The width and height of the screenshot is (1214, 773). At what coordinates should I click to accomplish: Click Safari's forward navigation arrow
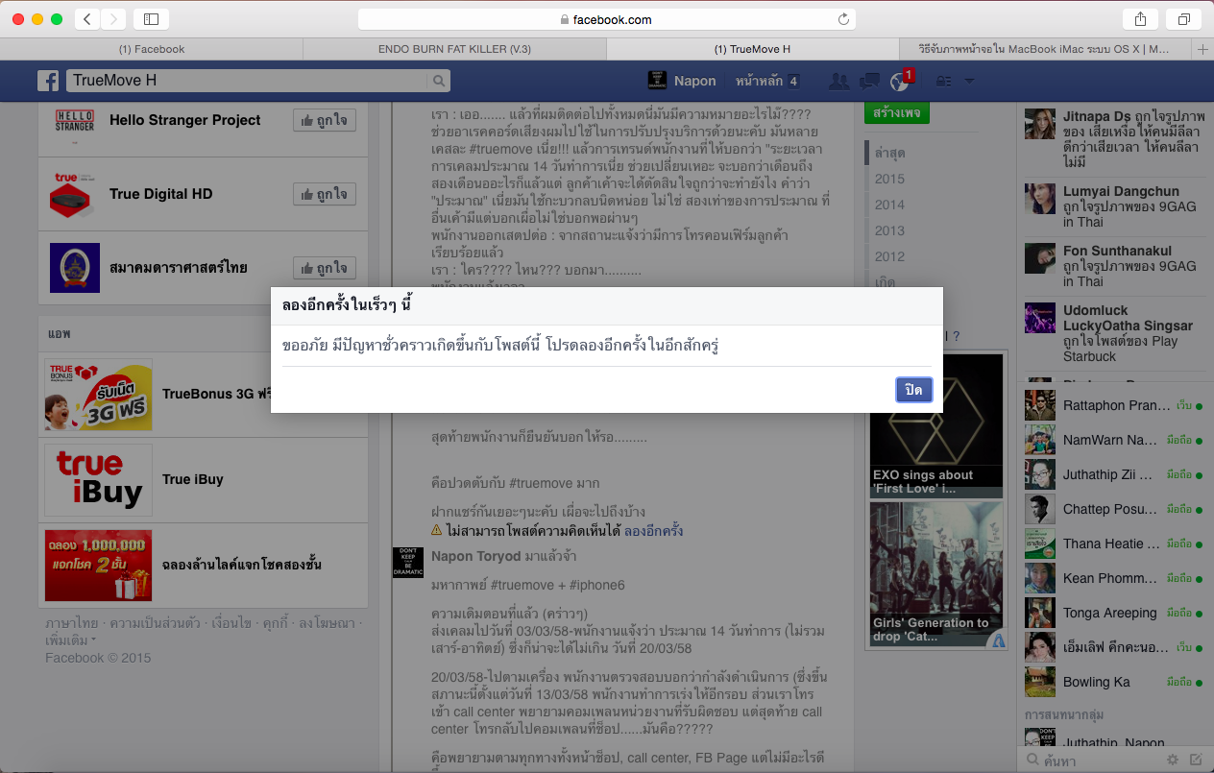tap(113, 18)
